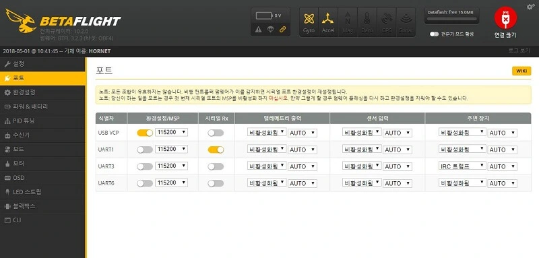Open IRC 트램프 peripheral dropdown for UART3
The image size is (539, 258).
[x=462, y=166]
